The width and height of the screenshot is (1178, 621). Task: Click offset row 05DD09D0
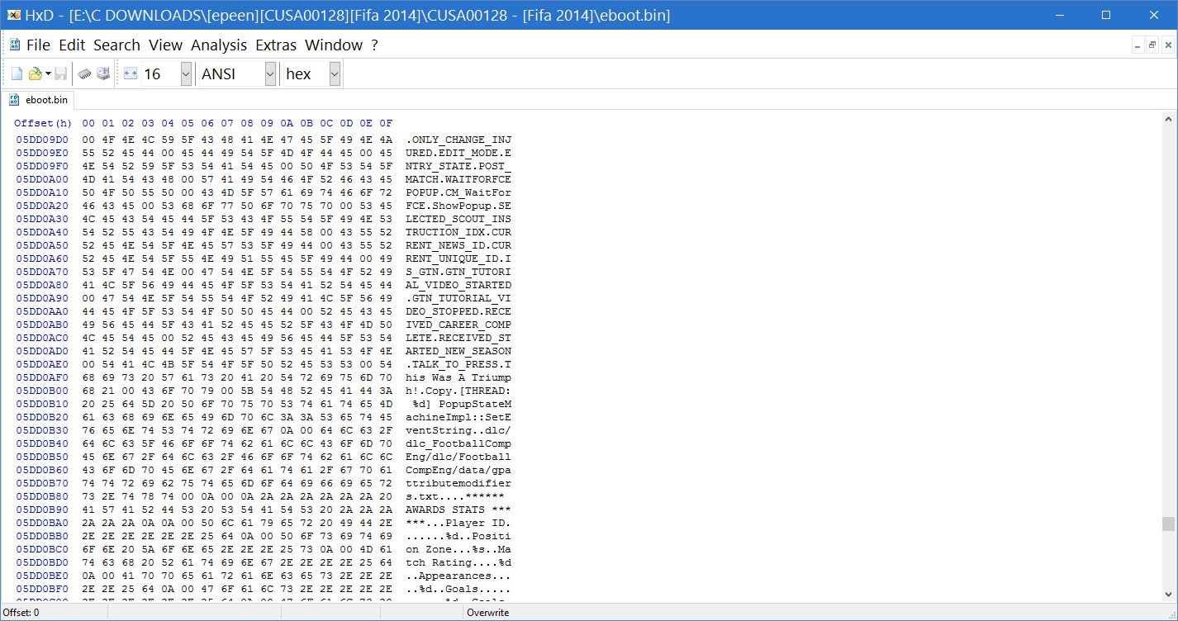[x=42, y=140]
